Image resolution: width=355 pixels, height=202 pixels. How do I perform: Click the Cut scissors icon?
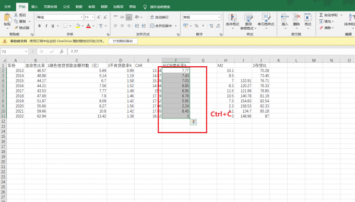click(16, 15)
